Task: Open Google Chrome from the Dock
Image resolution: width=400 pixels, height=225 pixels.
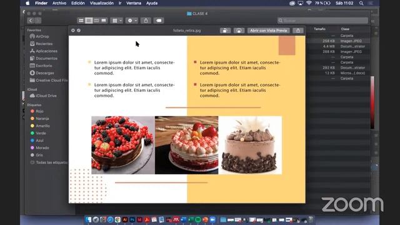Action: 117,219
